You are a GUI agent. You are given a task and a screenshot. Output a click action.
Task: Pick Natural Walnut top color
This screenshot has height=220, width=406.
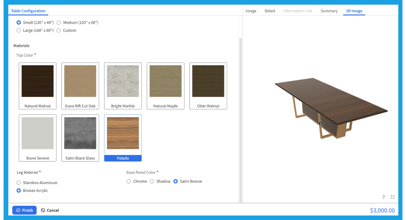[x=38, y=86]
